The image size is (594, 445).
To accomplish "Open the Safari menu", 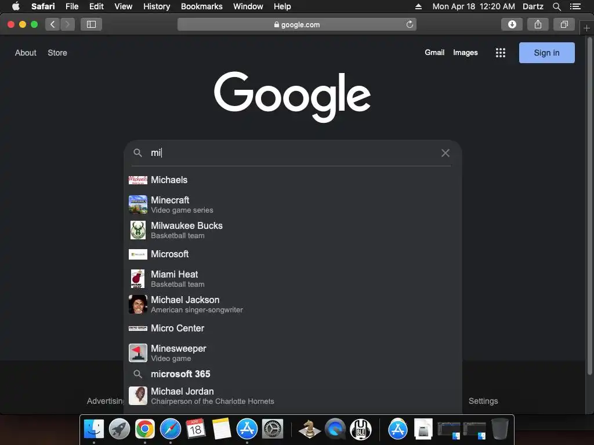I will point(43,6).
